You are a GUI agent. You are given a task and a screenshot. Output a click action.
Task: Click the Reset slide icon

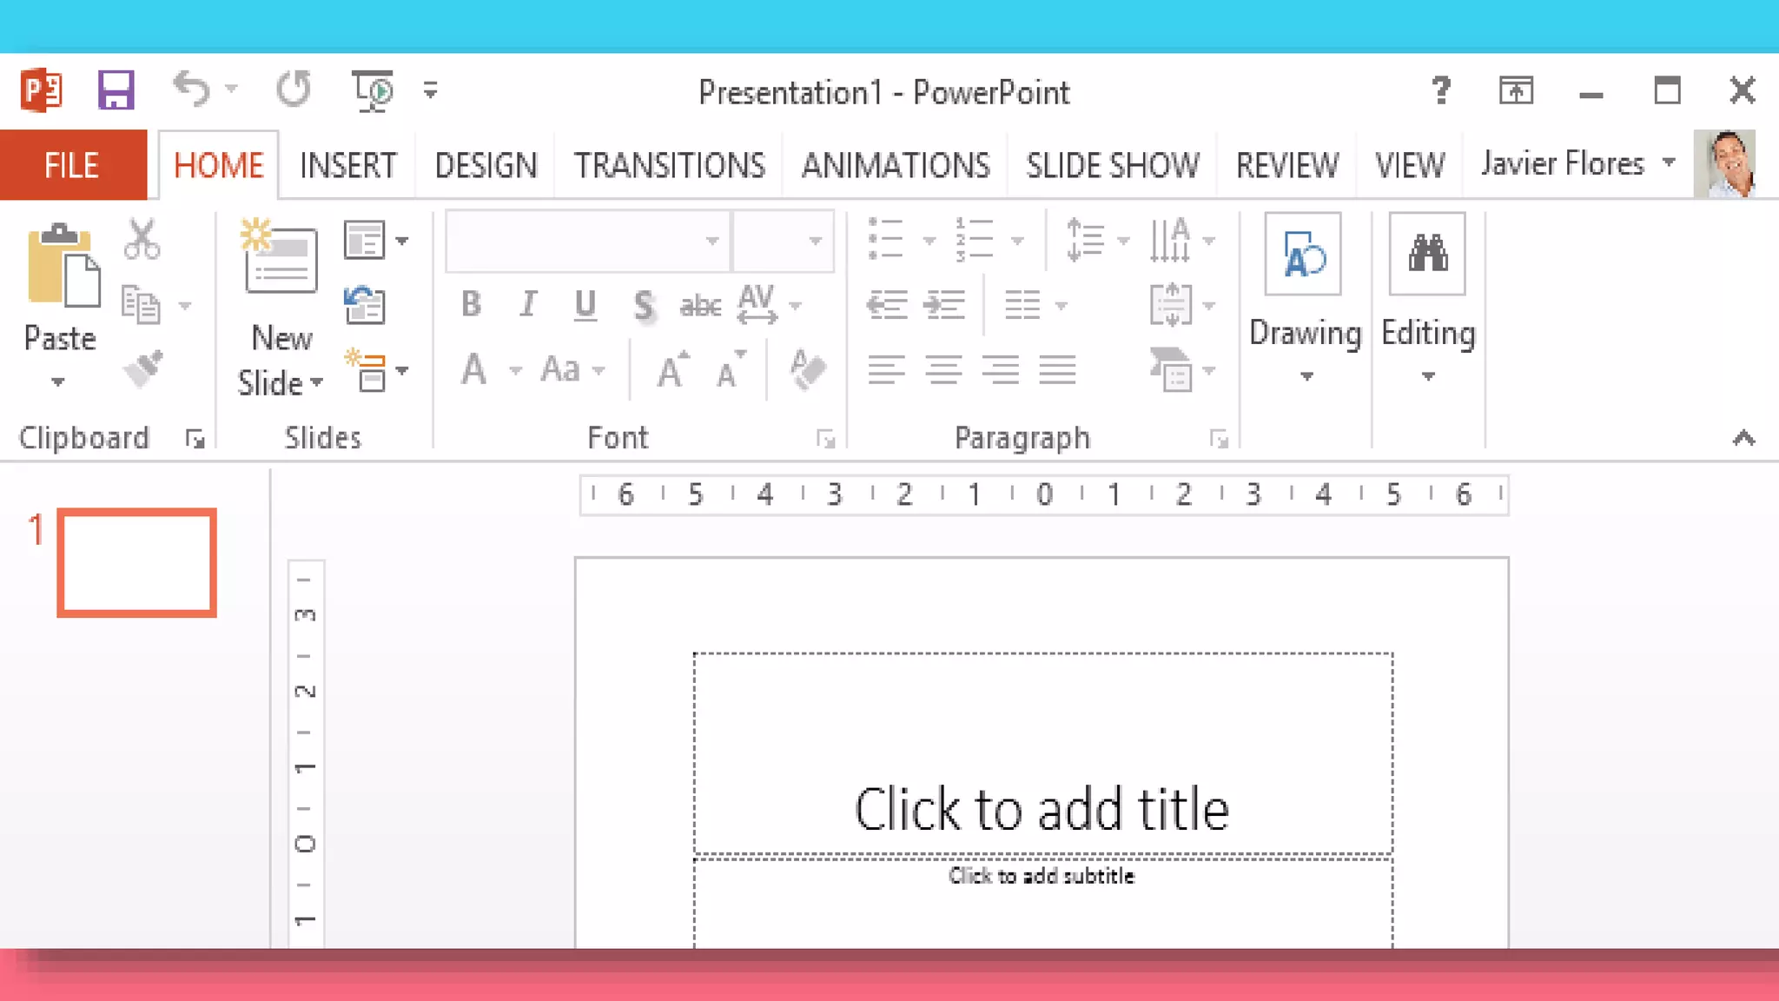point(365,305)
